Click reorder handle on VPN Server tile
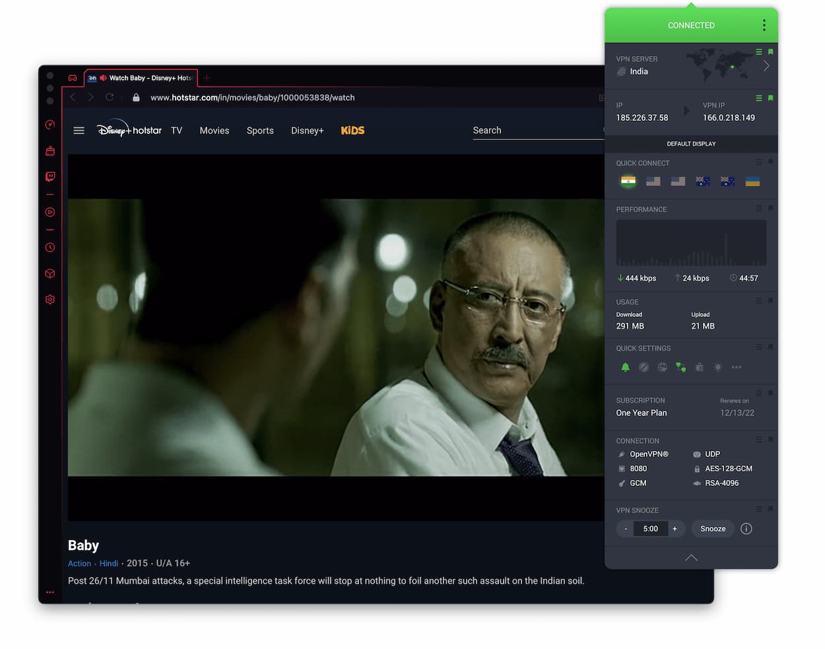The image size is (825, 649). pos(759,51)
